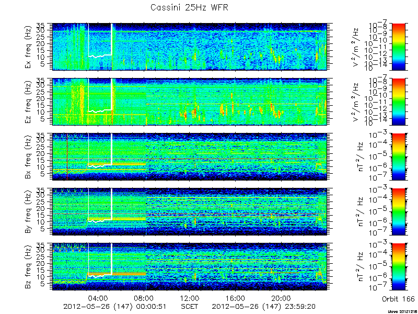Click the Bx panel color scale bar
Screen dimensions: 418x314
tap(398, 156)
